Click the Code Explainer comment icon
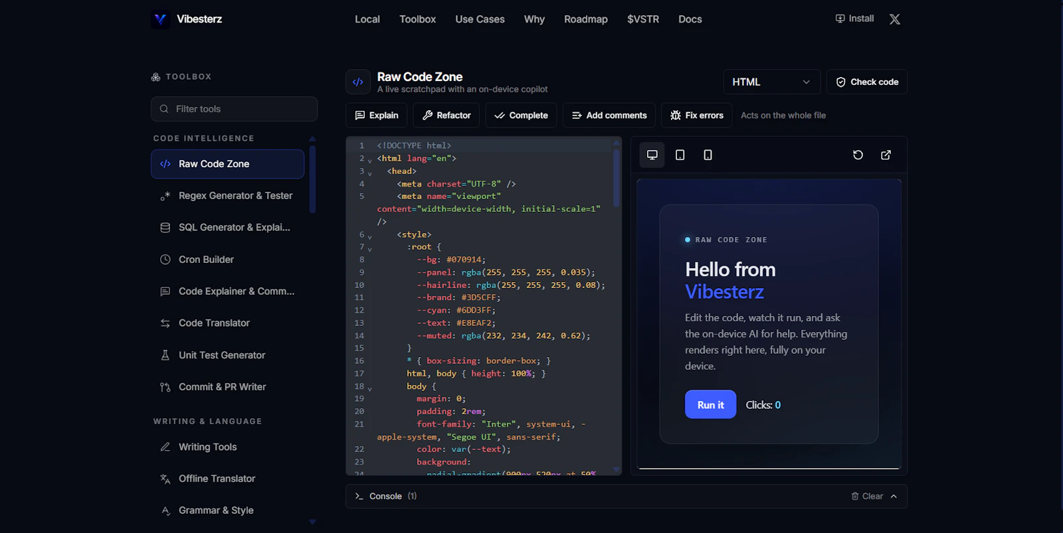The height and width of the screenshot is (533, 1063). [x=165, y=291]
